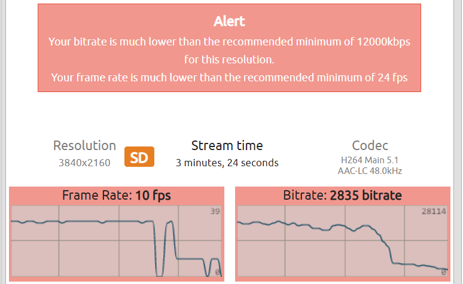Click the 0 minimum label on bitrate graph

click(x=444, y=272)
